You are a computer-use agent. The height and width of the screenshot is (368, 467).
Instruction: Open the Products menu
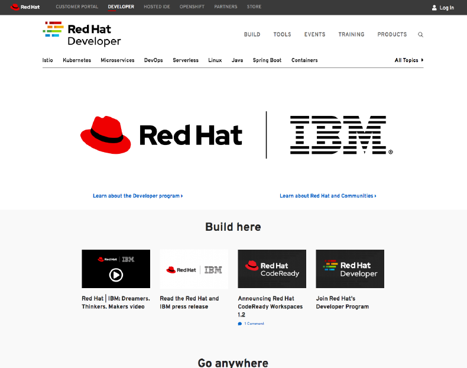(x=392, y=34)
